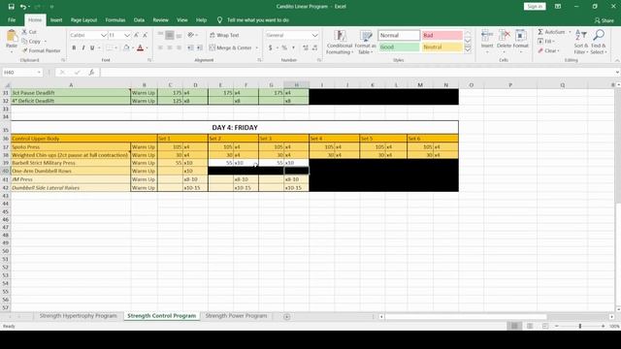The image size is (621, 349).
Task: Toggle Underline formatting
Action: tap(92, 48)
